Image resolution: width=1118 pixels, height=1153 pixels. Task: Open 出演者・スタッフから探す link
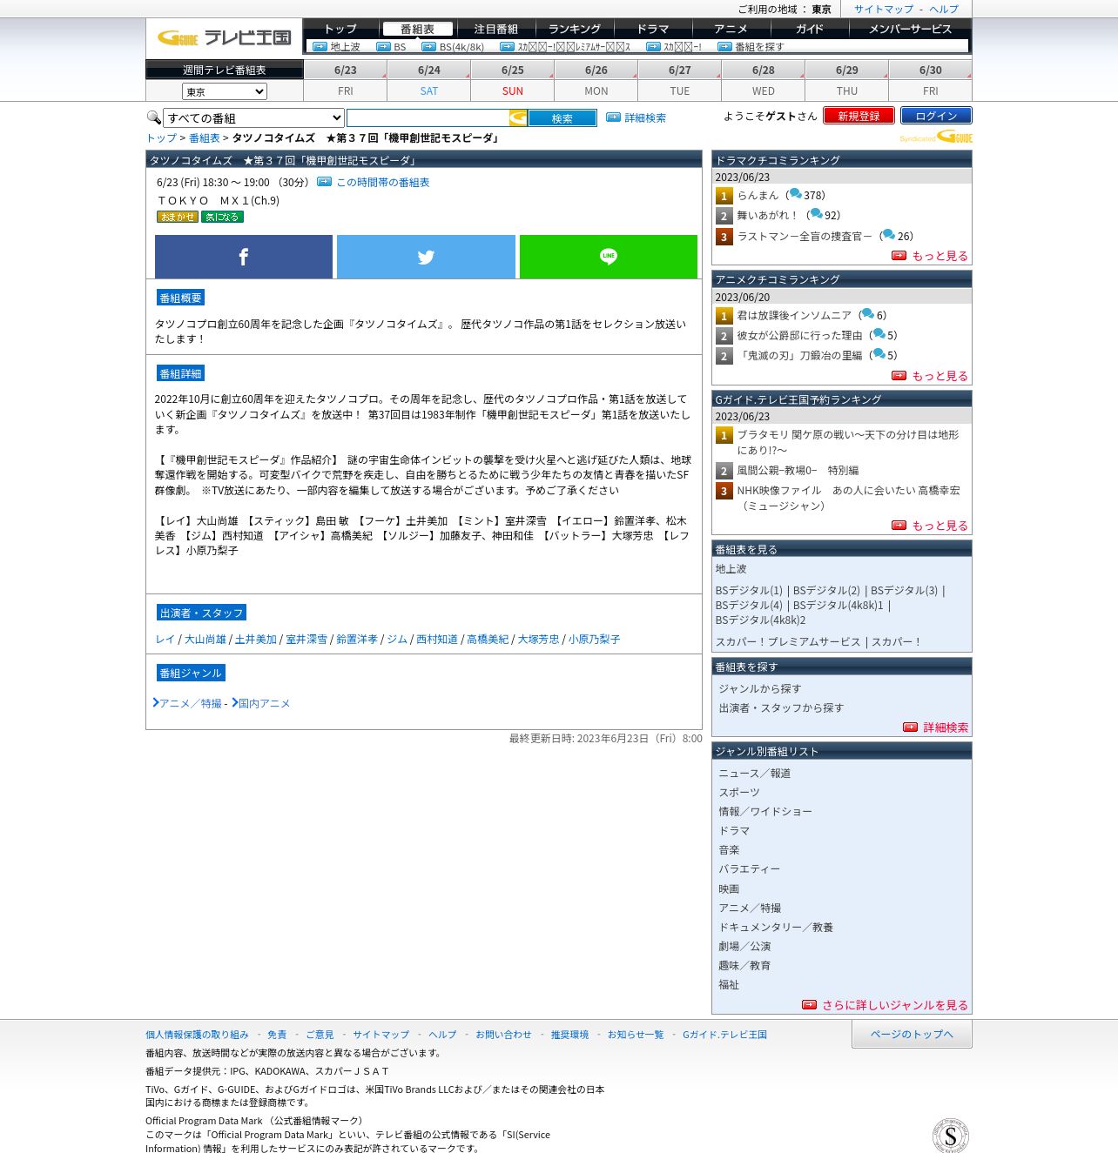tap(781, 707)
